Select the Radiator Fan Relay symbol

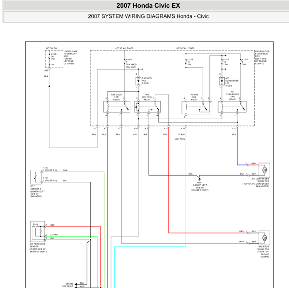[x=117, y=107]
